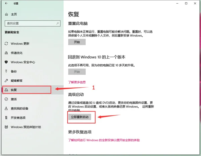This screenshot has height=156, width=201.
Task: Open the 了解更多信息 link
Action: coord(77,82)
